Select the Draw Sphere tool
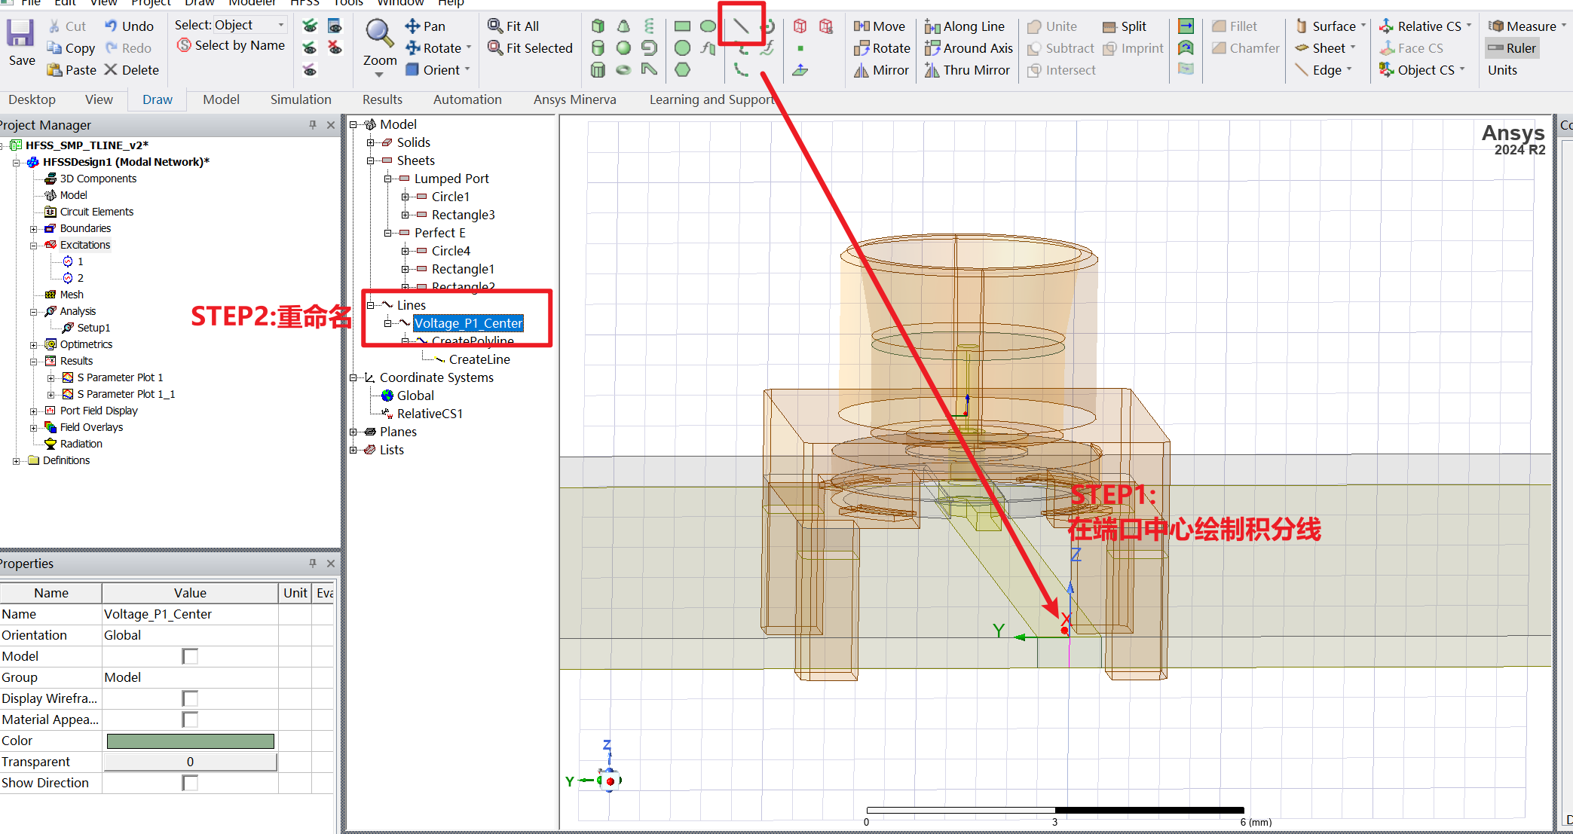Image resolution: width=1573 pixels, height=834 pixels. click(x=623, y=48)
